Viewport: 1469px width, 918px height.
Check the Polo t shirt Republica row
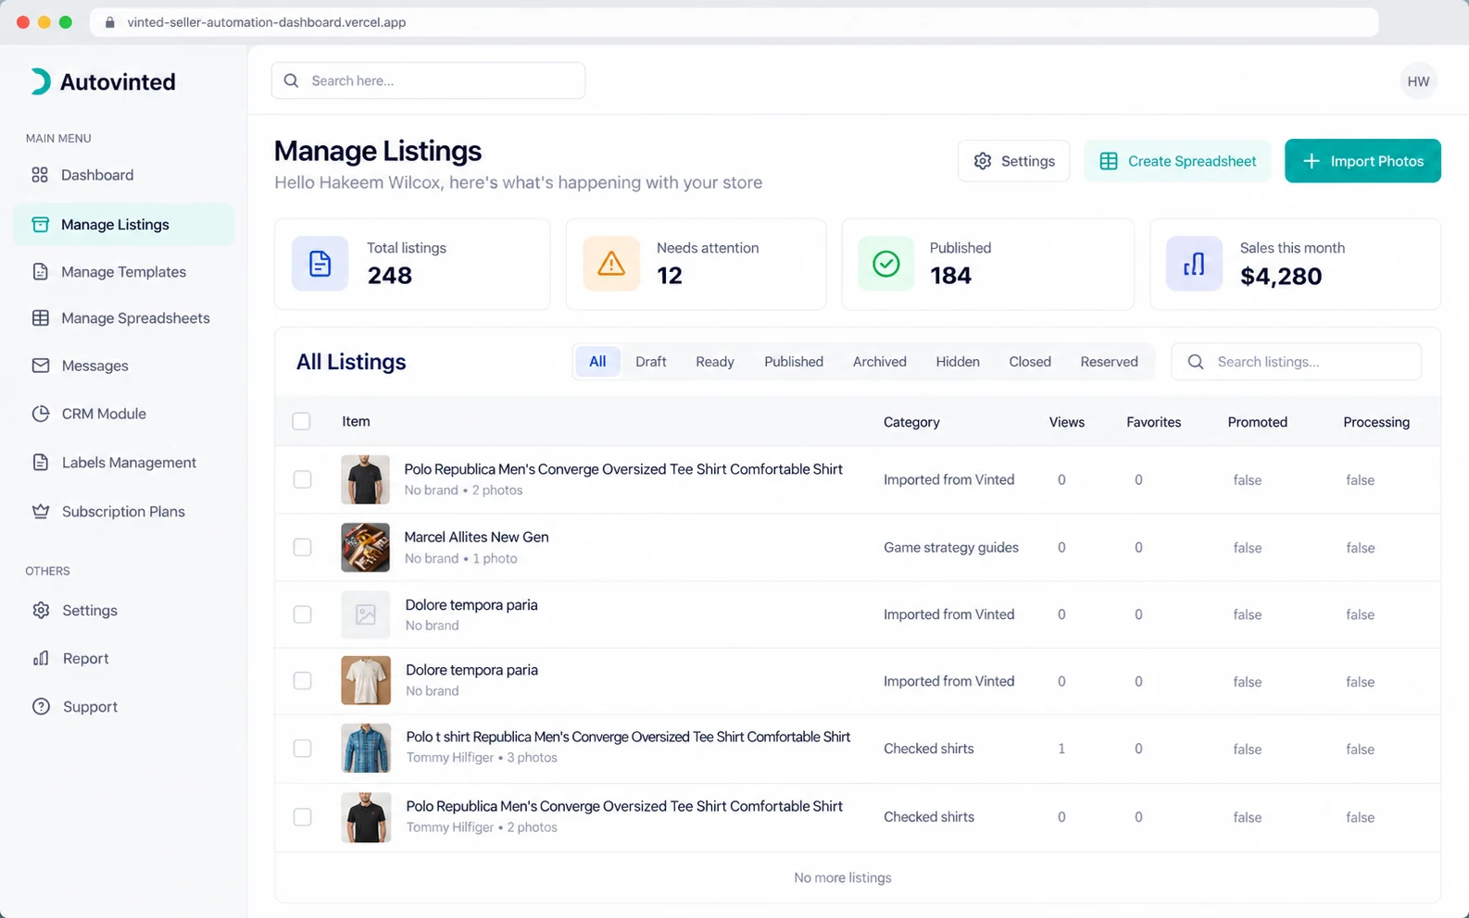point(302,748)
